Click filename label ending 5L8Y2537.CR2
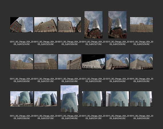Image resolution: width=163 pixels, height=129 pixels. (45, 117)
